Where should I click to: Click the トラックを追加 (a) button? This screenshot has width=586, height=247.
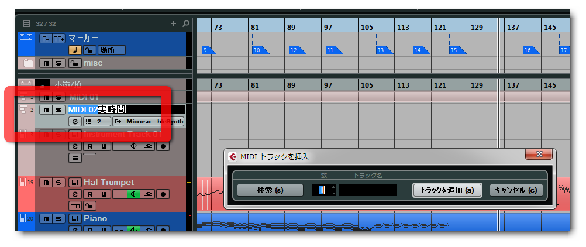[447, 190]
